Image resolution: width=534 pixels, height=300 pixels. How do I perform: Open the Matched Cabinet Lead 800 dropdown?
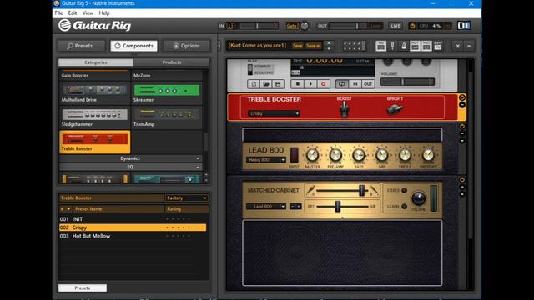(x=266, y=207)
